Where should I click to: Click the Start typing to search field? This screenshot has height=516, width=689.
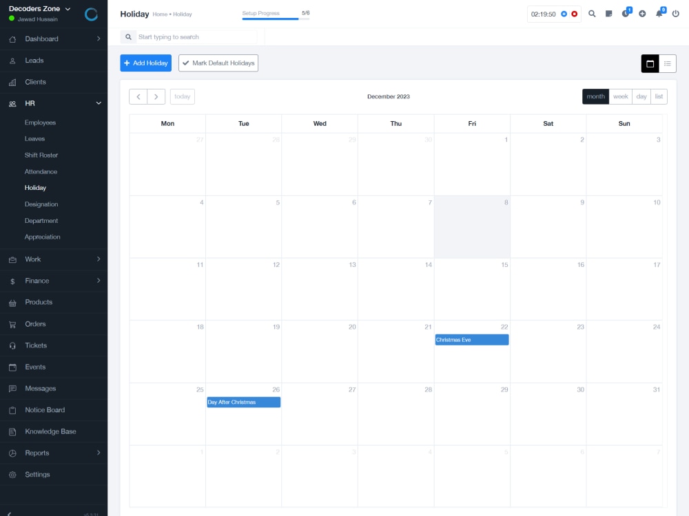point(197,37)
